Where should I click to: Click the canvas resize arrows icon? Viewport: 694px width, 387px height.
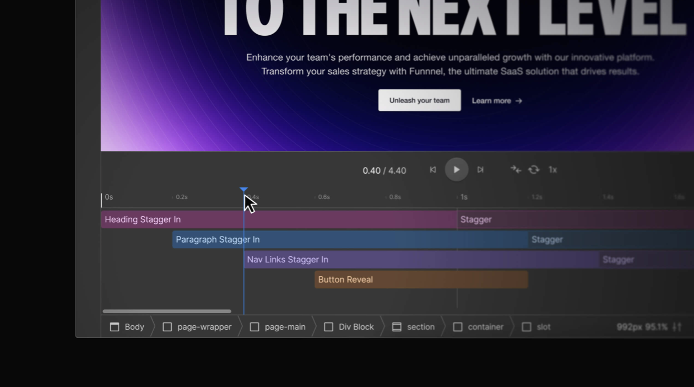click(677, 327)
